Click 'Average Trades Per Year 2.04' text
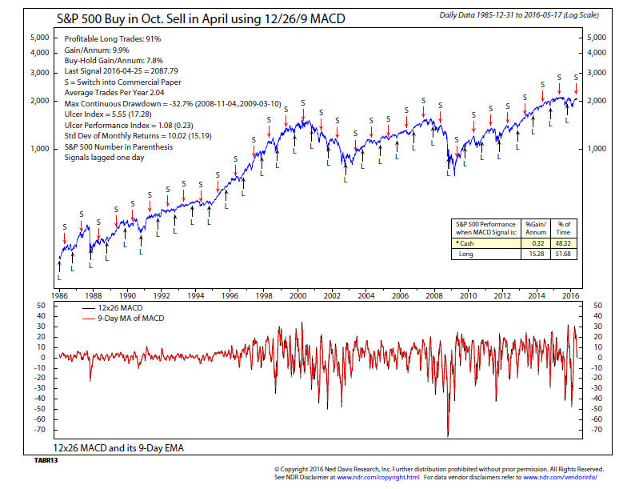The image size is (631, 489). click(x=114, y=93)
